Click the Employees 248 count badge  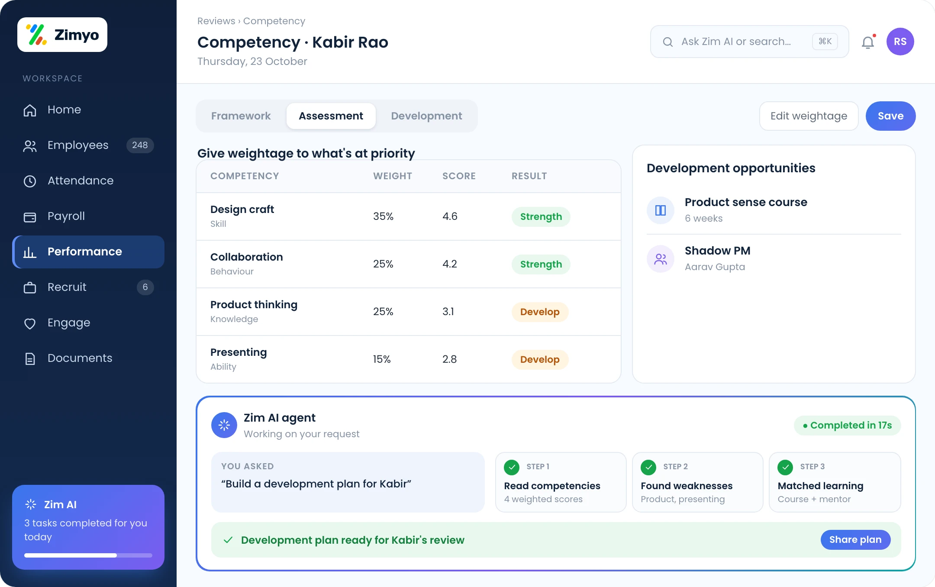point(140,145)
